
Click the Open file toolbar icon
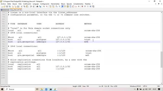(4, 7)
